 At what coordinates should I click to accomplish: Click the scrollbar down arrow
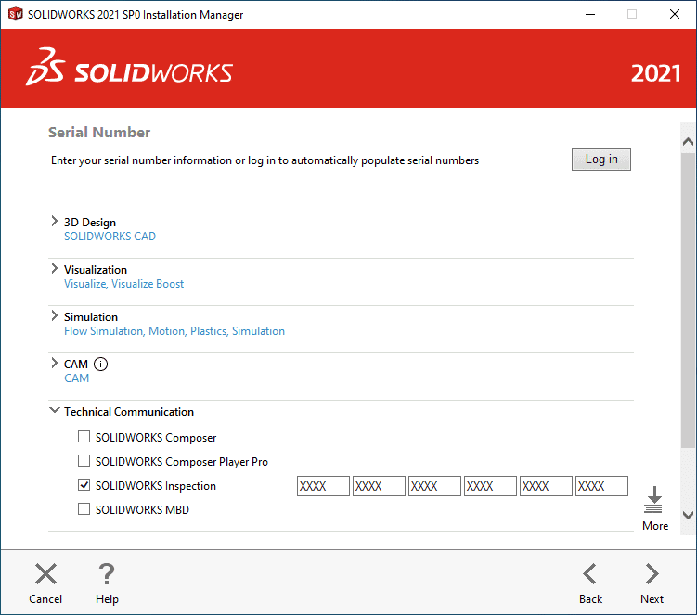pos(688,515)
